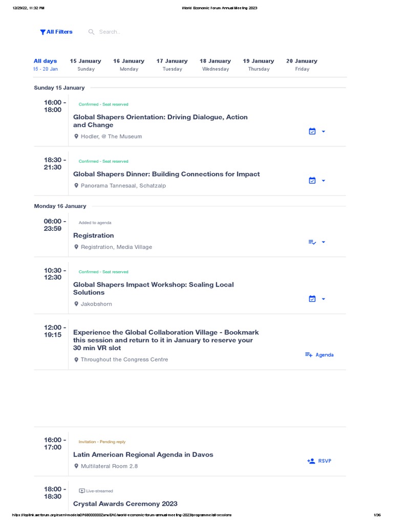Open the Registration session title
This screenshot has width=393, height=524.
(94, 235)
